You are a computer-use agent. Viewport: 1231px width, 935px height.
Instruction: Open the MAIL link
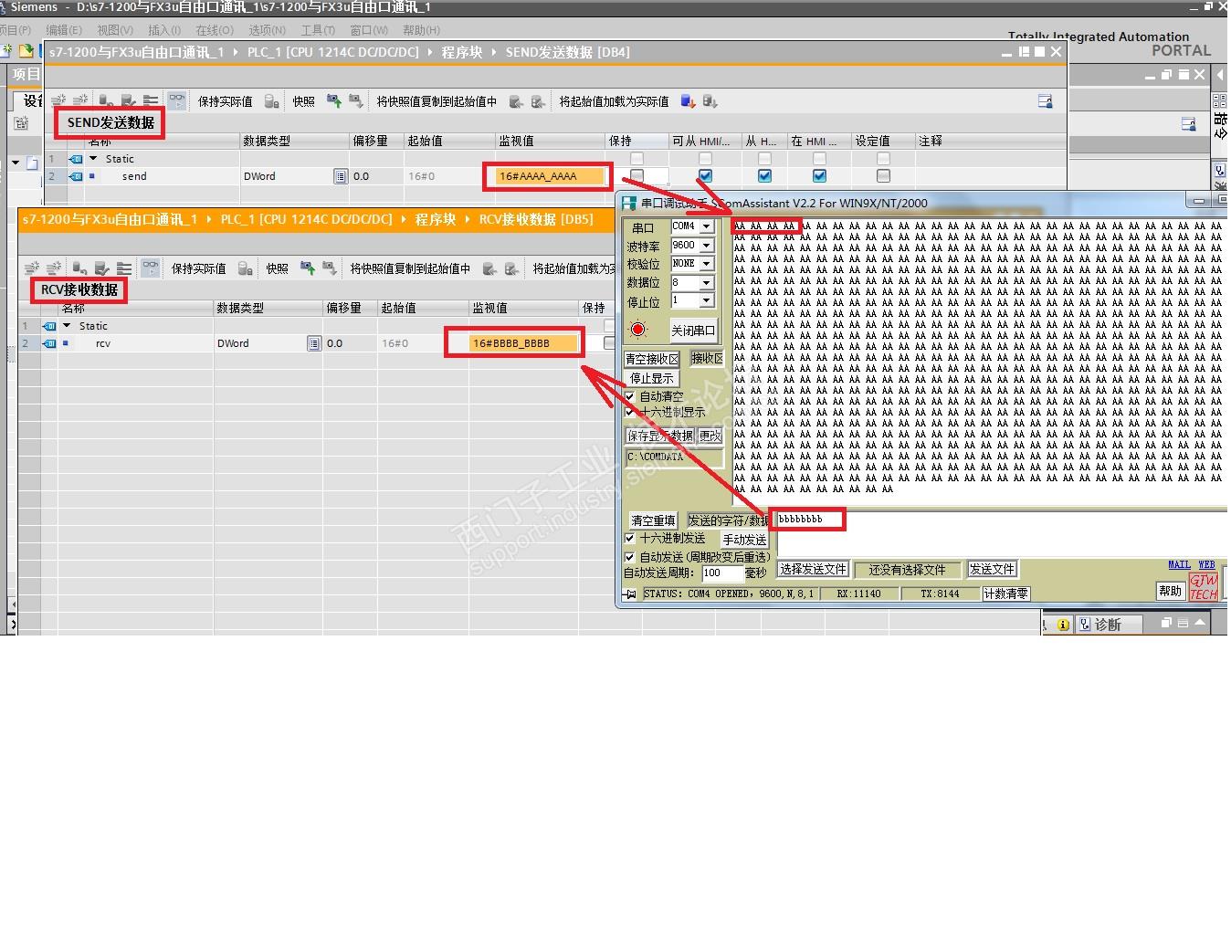1179,565
